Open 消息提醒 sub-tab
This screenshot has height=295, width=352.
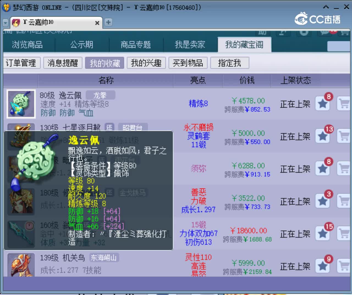pyautogui.click(x=63, y=63)
